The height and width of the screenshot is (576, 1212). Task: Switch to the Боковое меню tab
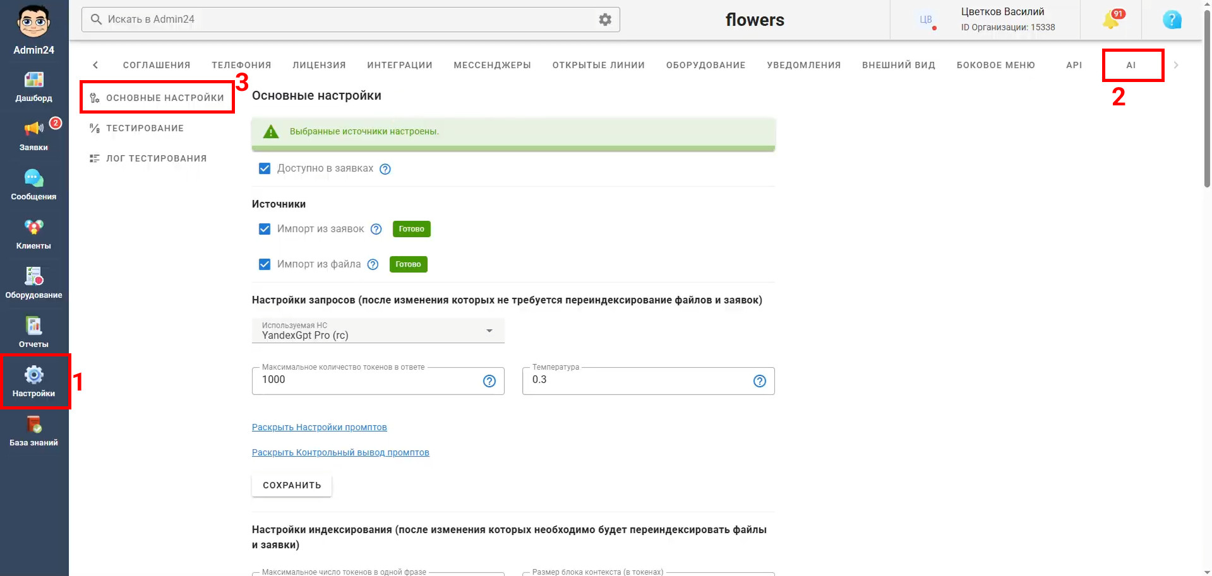click(x=996, y=65)
